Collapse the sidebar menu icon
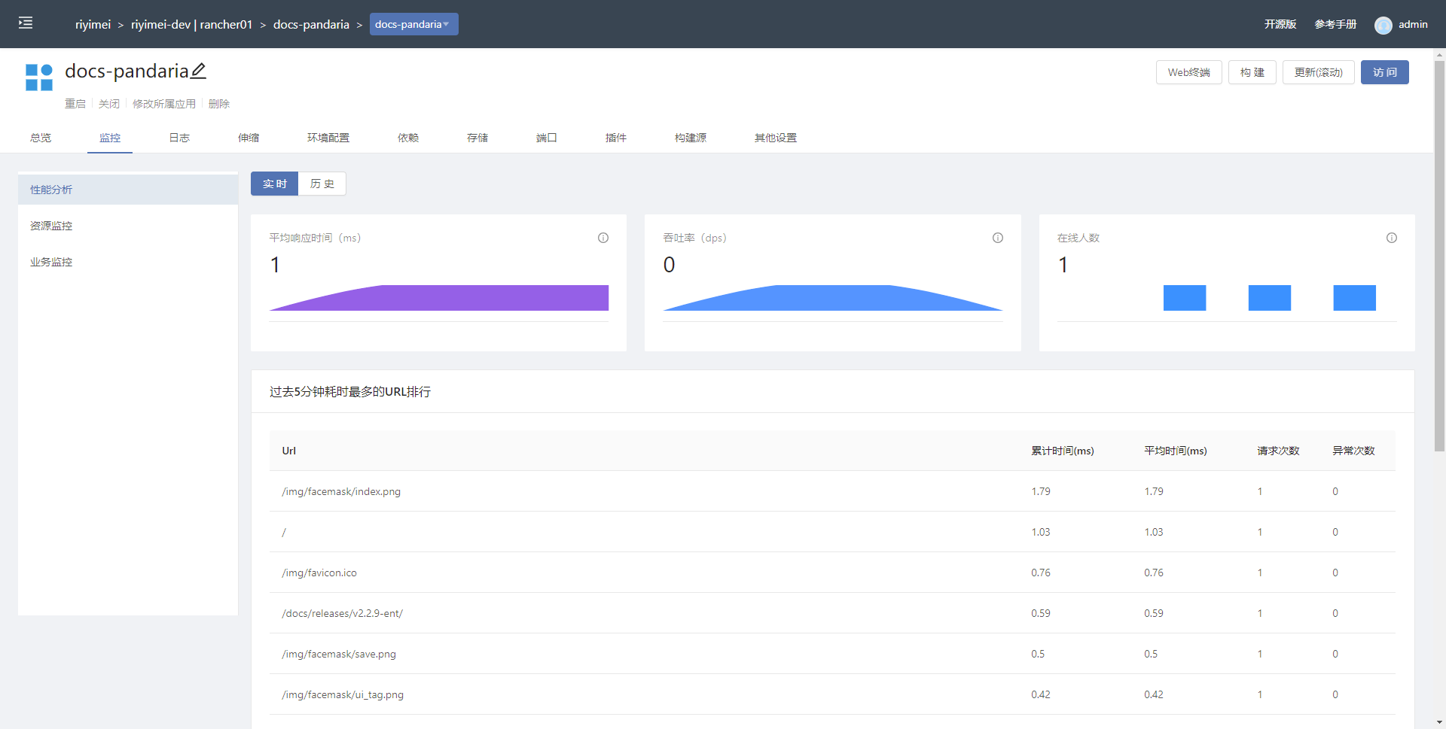Screen dimensions: 1446x729 26,23
